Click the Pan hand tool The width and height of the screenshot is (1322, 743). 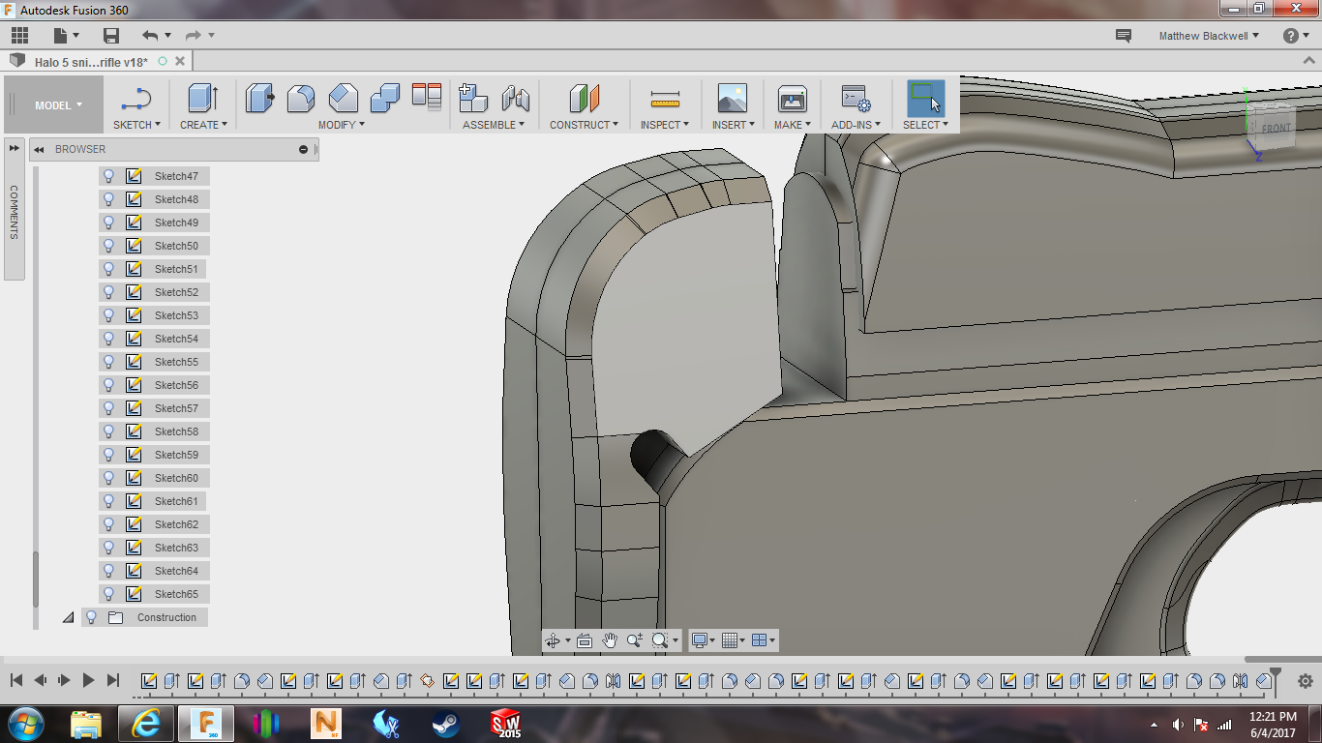click(x=610, y=640)
